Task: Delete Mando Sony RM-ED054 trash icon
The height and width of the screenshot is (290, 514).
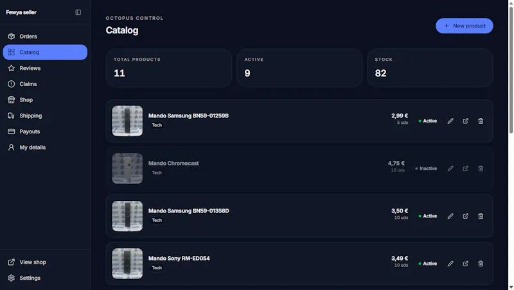Action: point(481,264)
